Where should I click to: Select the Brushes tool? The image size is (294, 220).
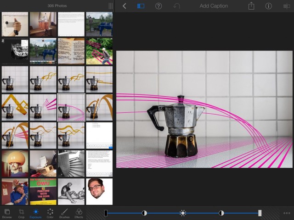tap(64, 213)
